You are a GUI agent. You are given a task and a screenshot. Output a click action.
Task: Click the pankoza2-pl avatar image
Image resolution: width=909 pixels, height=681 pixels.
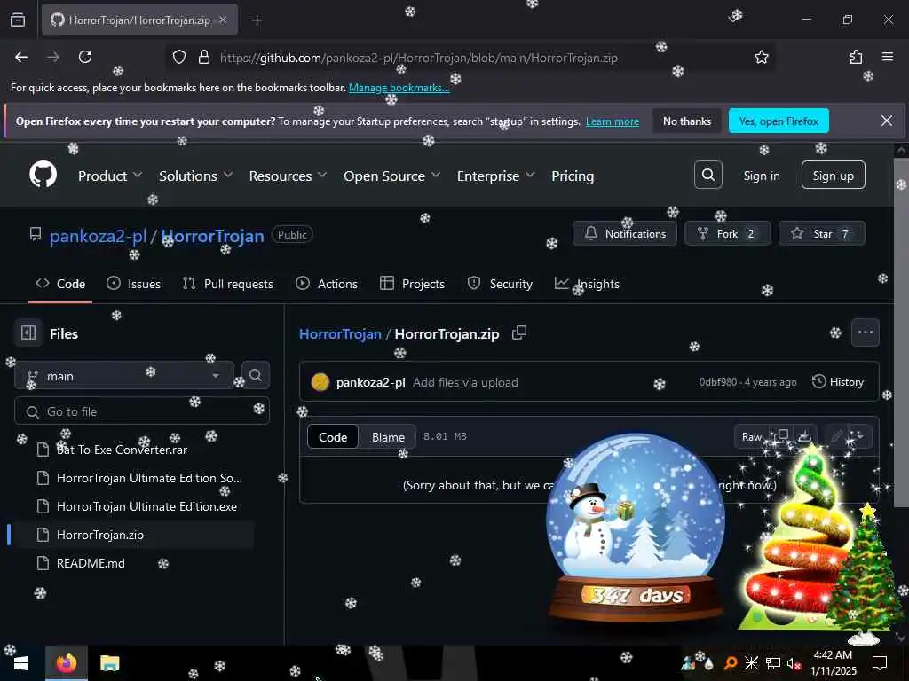[x=320, y=382]
